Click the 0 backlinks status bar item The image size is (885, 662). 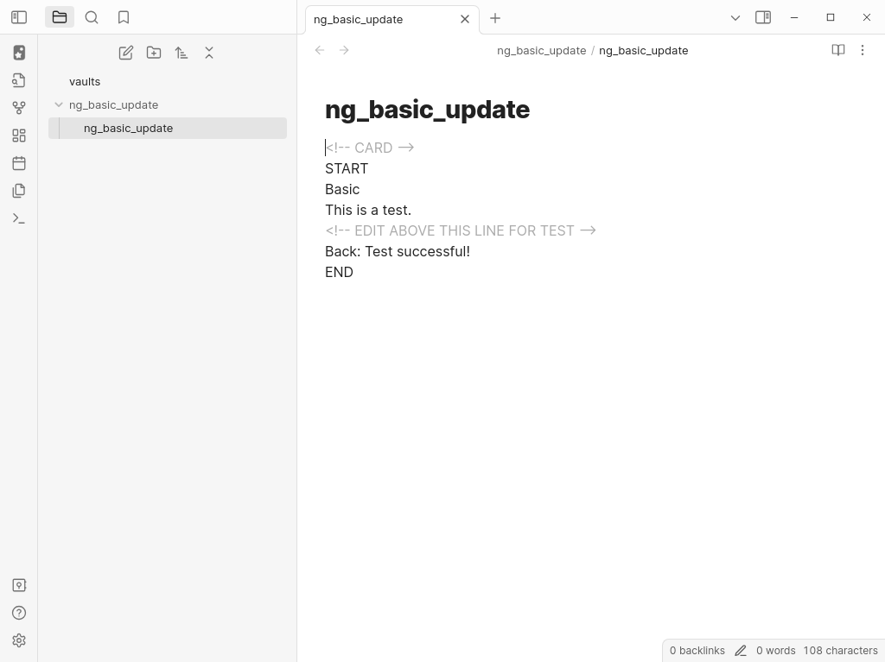(697, 650)
